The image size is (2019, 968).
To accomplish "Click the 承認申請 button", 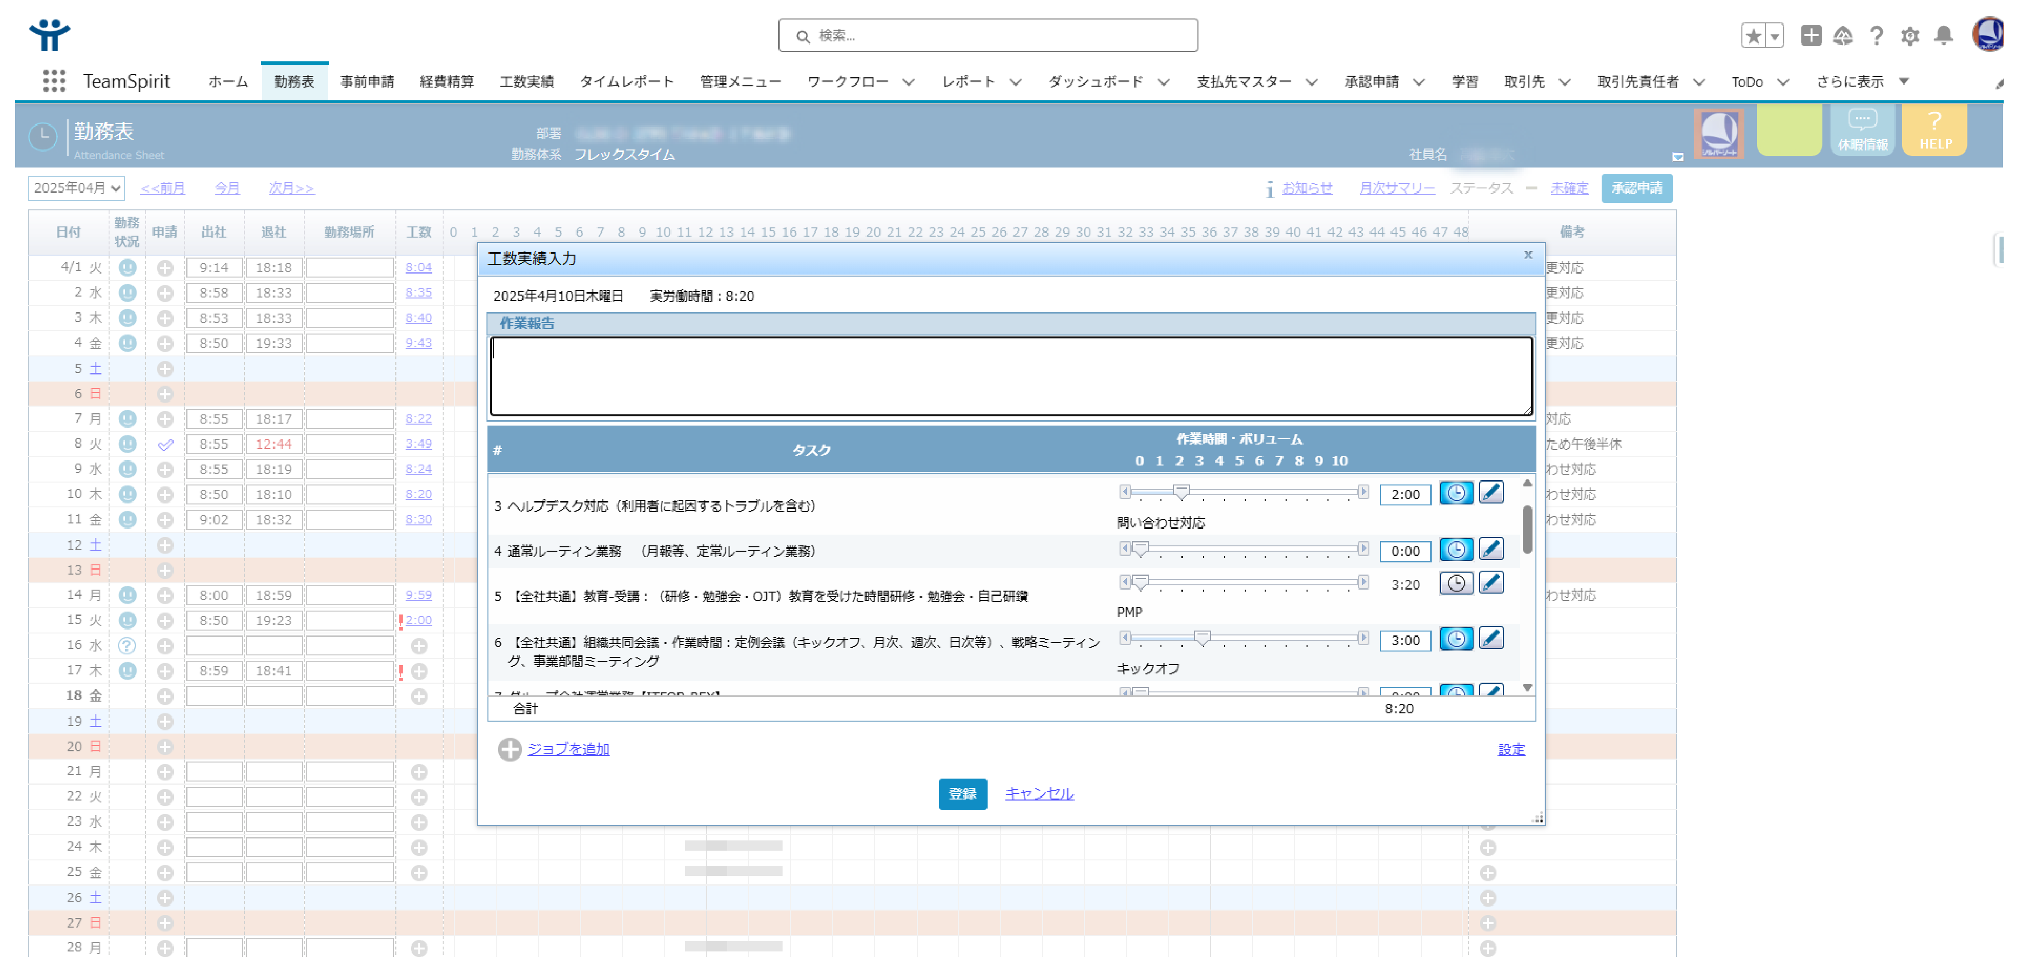I will [x=1637, y=188].
